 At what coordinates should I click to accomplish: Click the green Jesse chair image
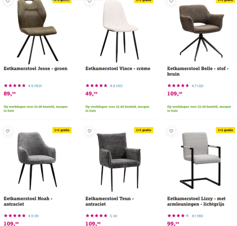point(37,31)
